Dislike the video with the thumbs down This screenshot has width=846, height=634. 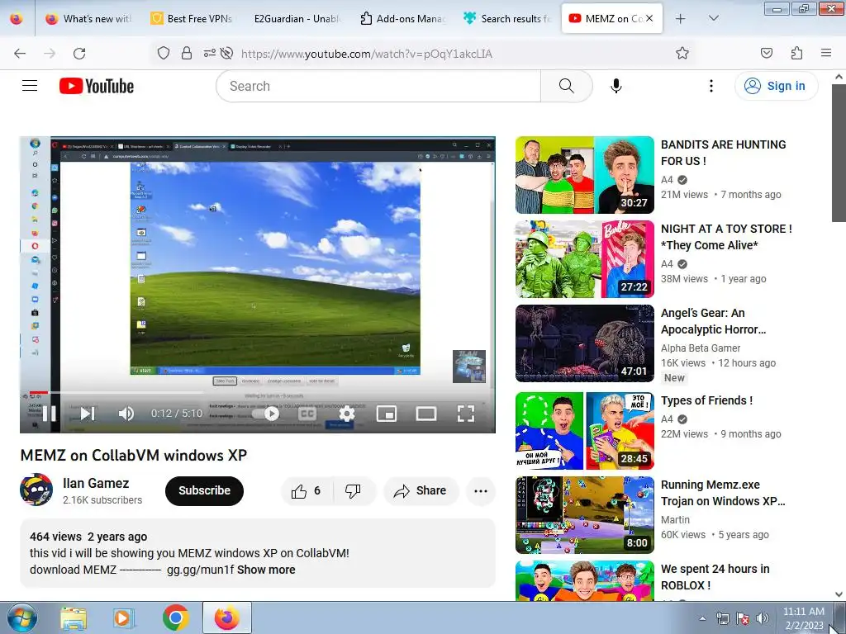point(353,490)
